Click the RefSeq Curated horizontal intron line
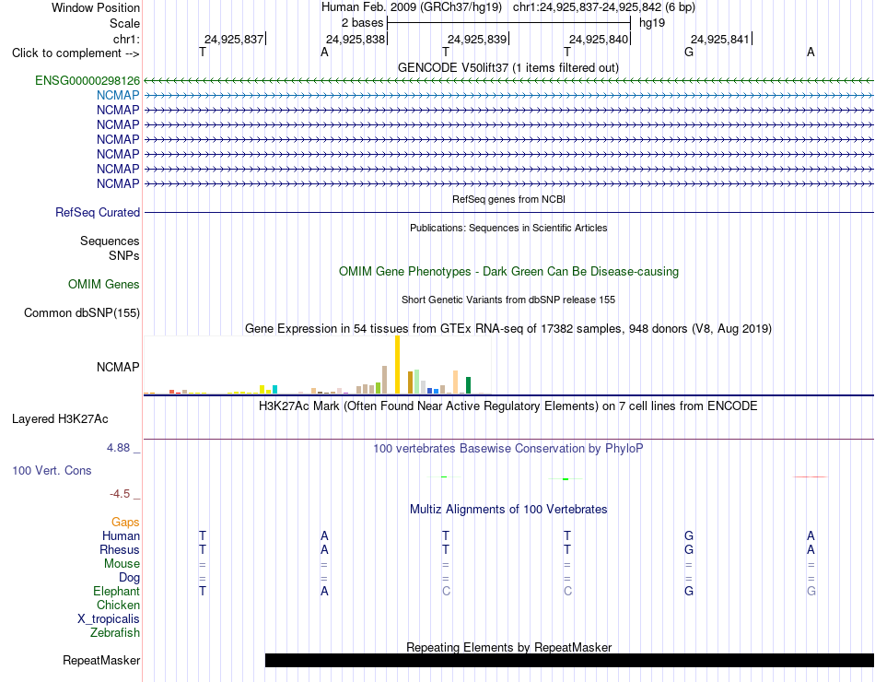The image size is (875, 682). (508, 212)
